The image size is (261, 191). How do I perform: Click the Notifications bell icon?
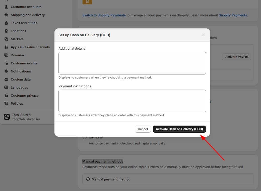point(6,71)
